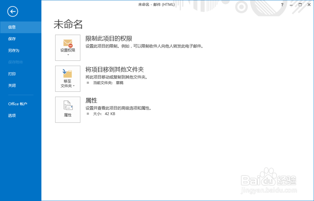
Task: Expand the 设置权限 dropdown arrow
Action: coord(68,54)
